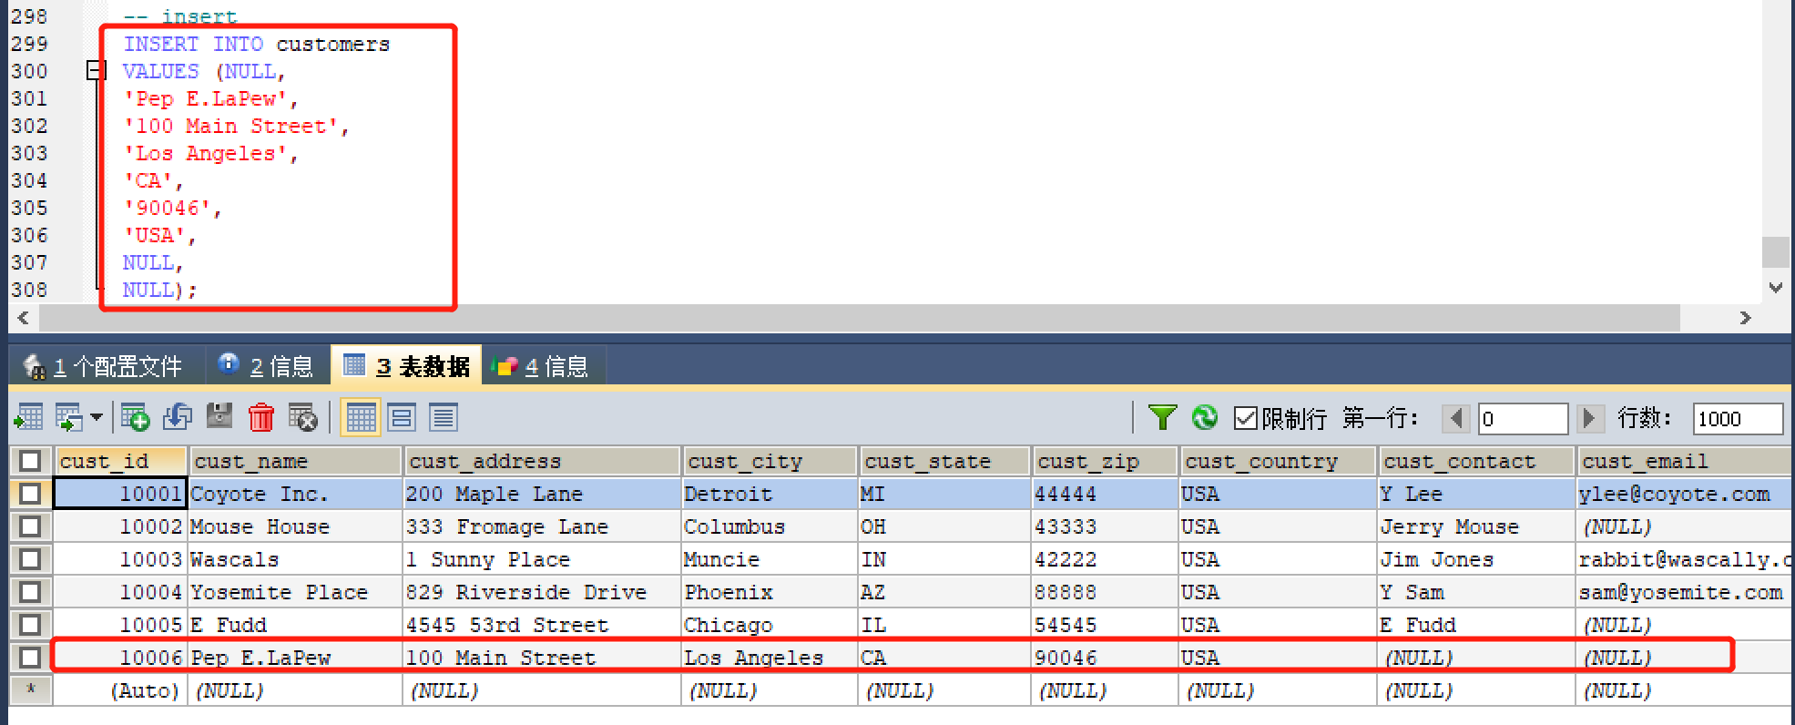Select the '(Auto)' cell in new row
Viewport: 1795px width, 725px height.
[x=120, y=690]
